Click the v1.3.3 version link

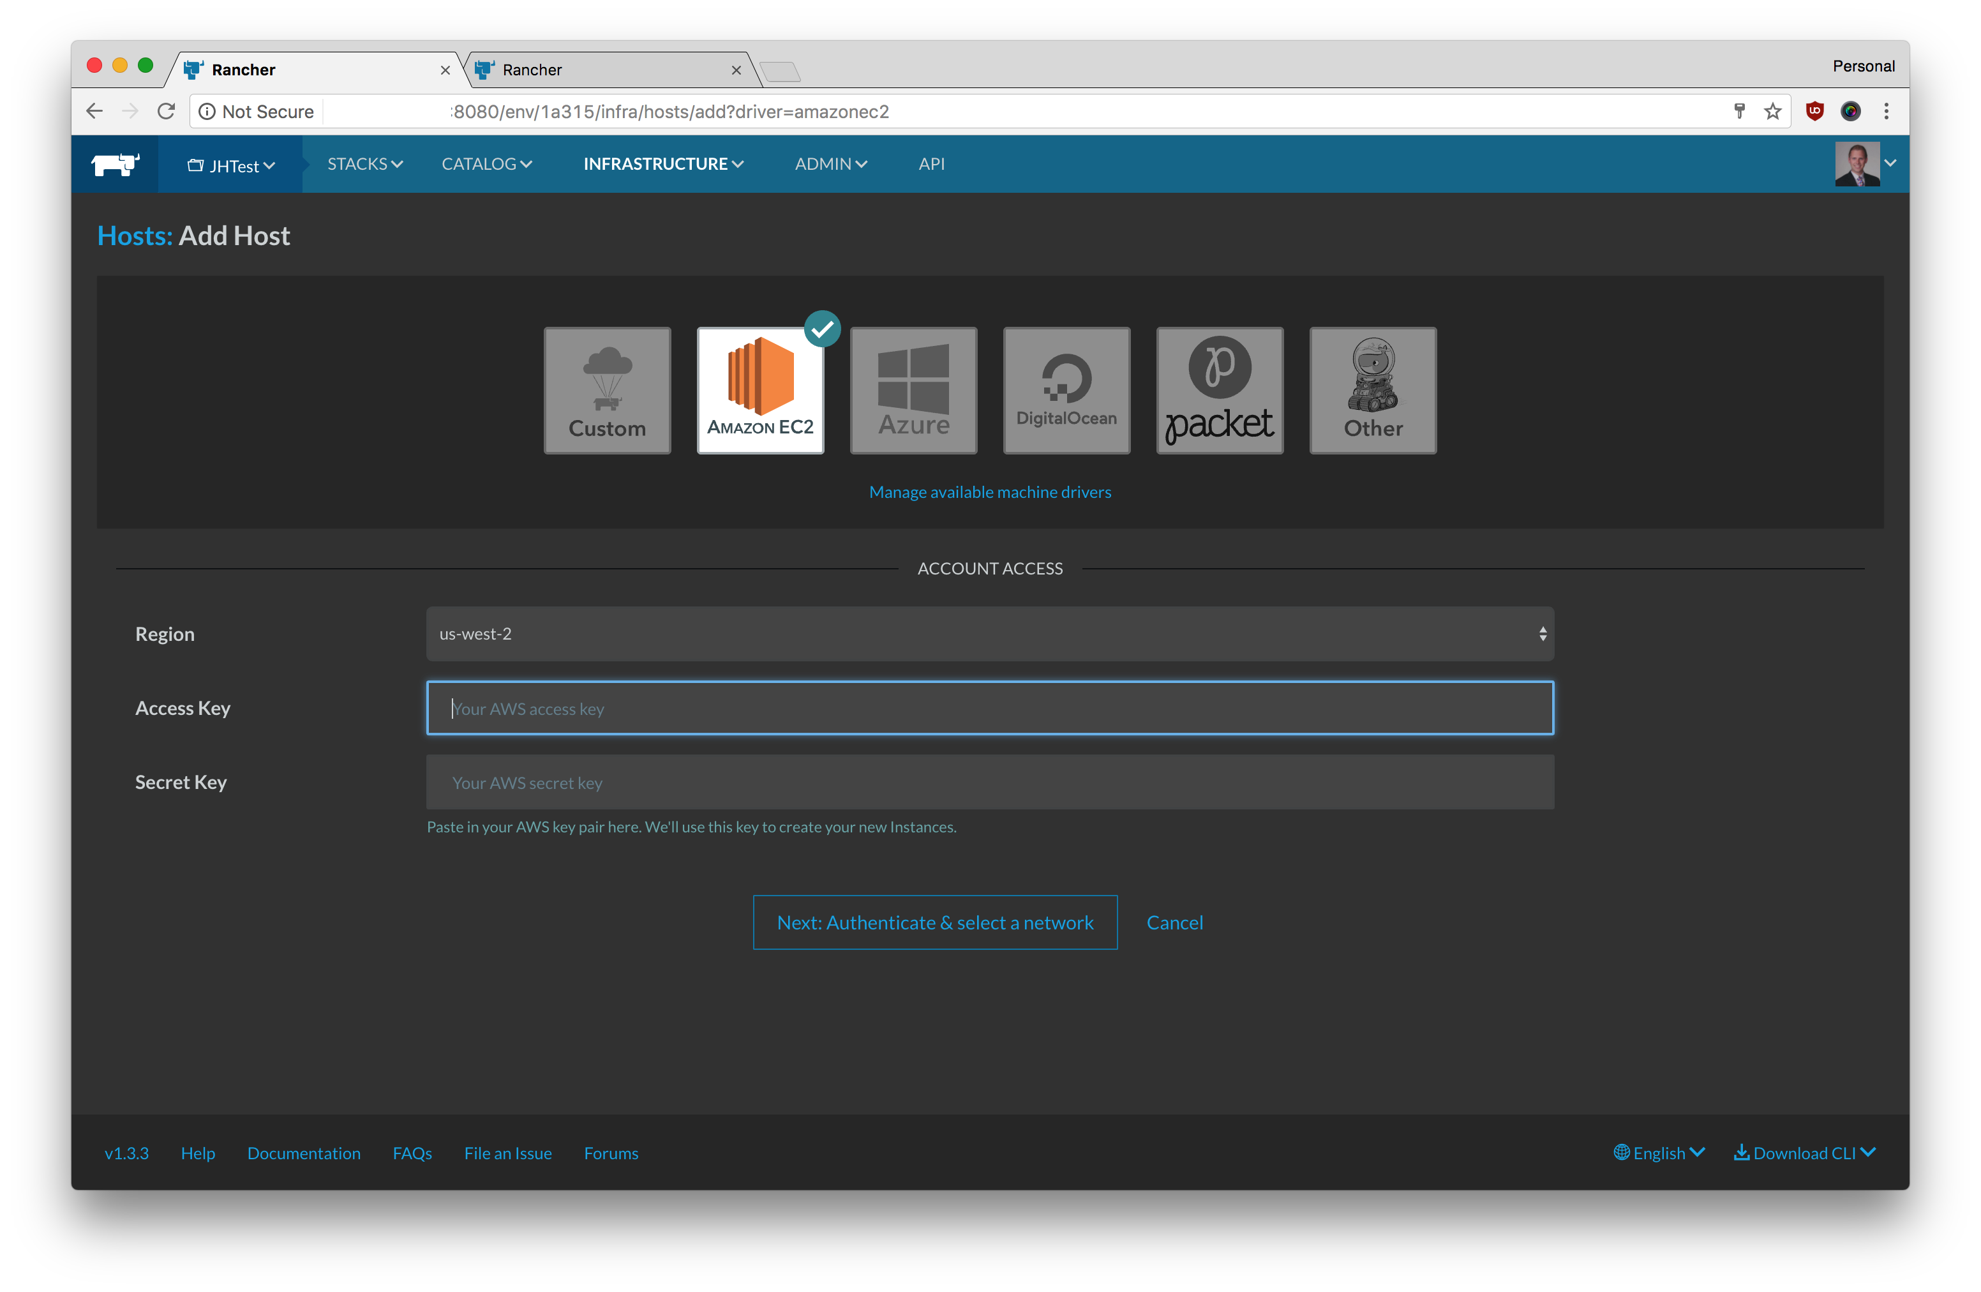(126, 1153)
